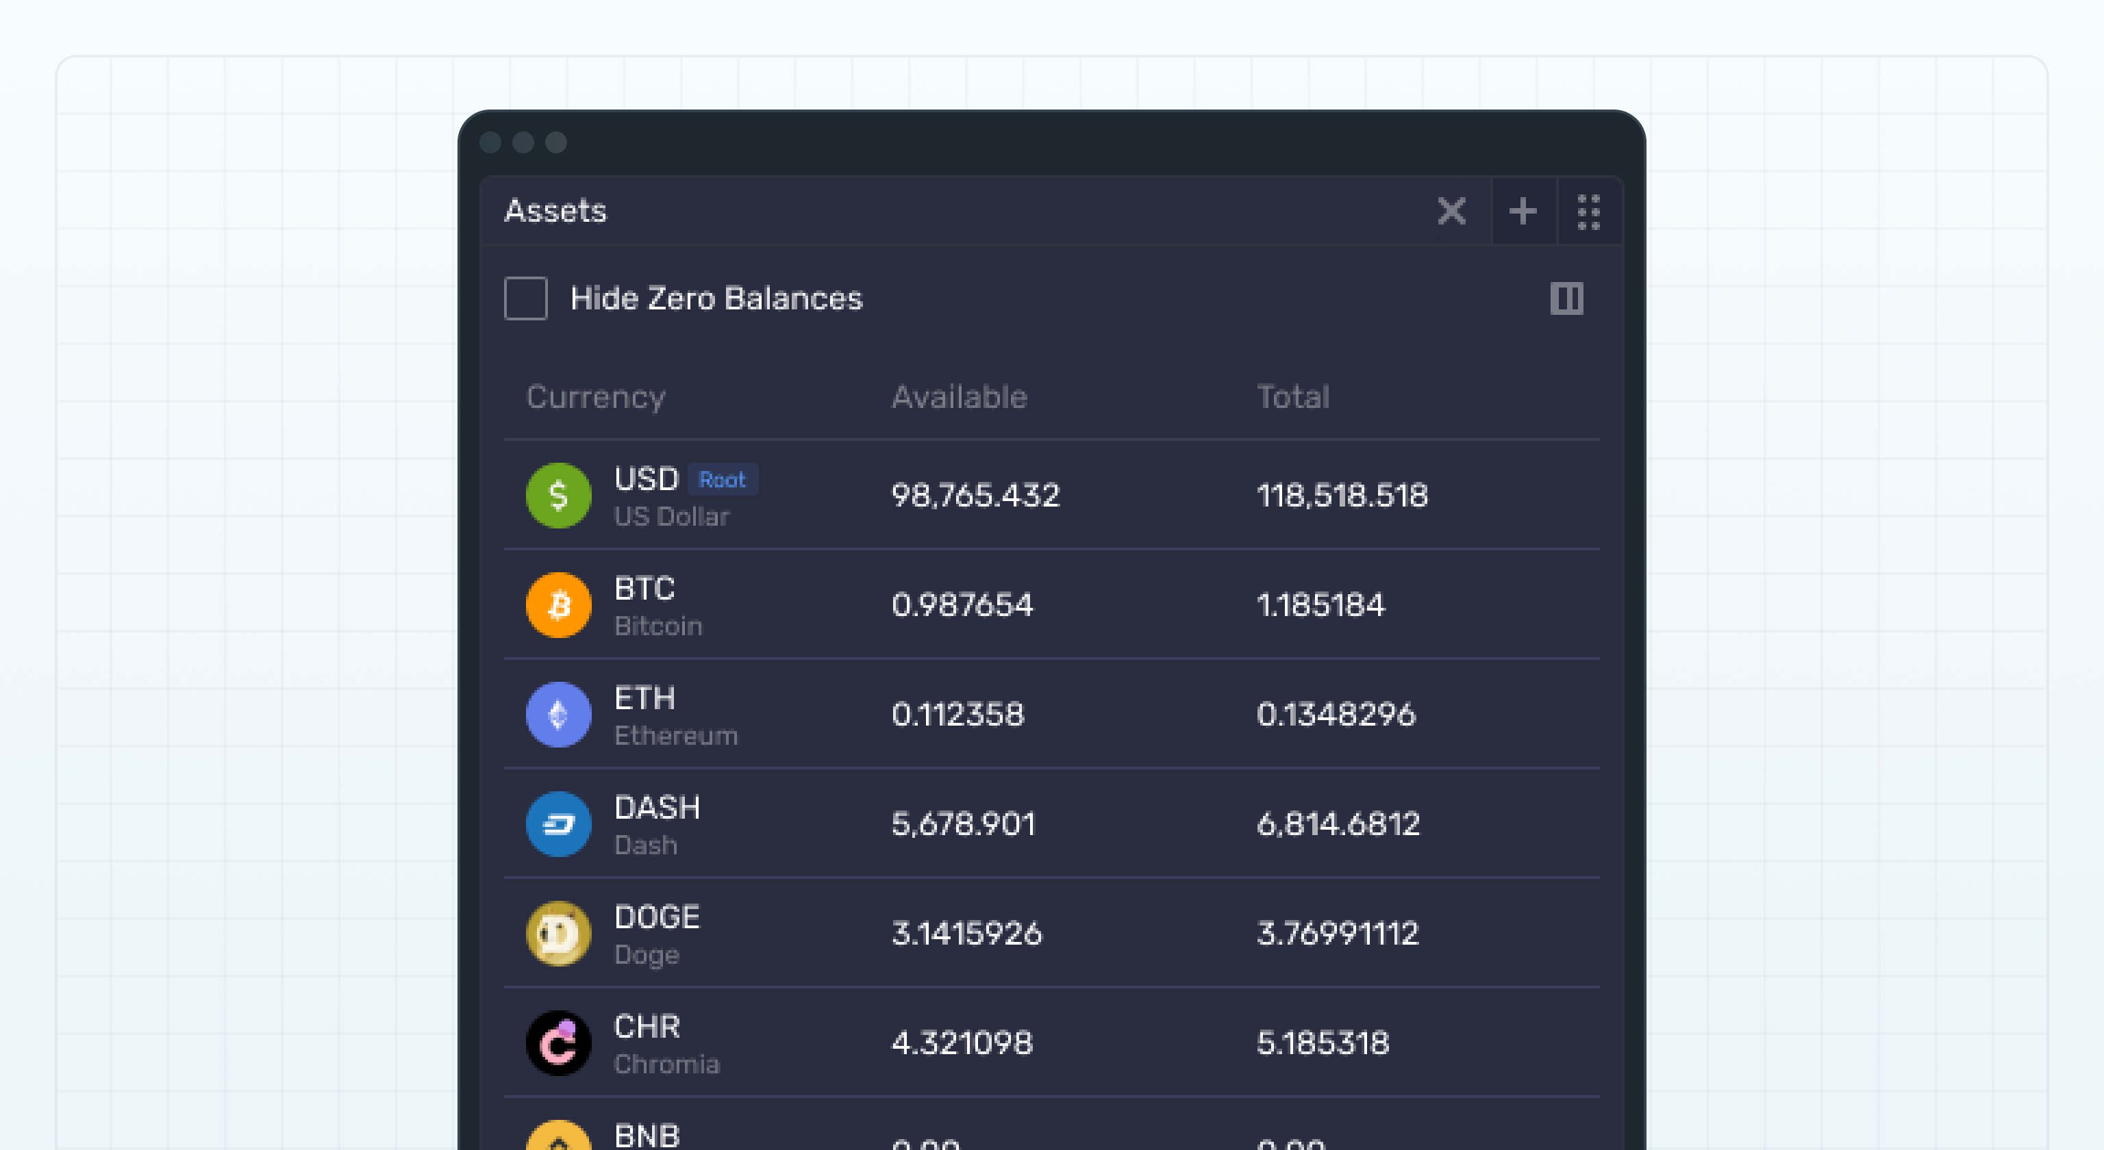The image size is (2104, 1150).
Task: Click the Ethereum diamond coin icon
Action: pos(559,714)
